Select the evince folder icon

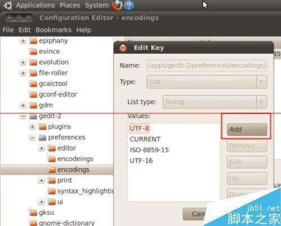tap(33, 52)
